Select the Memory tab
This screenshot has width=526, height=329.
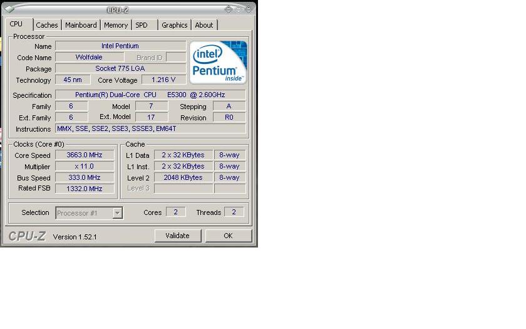[x=116, y=25]
